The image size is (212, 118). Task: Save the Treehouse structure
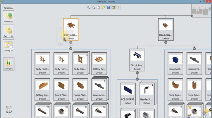tap(109, 8)
